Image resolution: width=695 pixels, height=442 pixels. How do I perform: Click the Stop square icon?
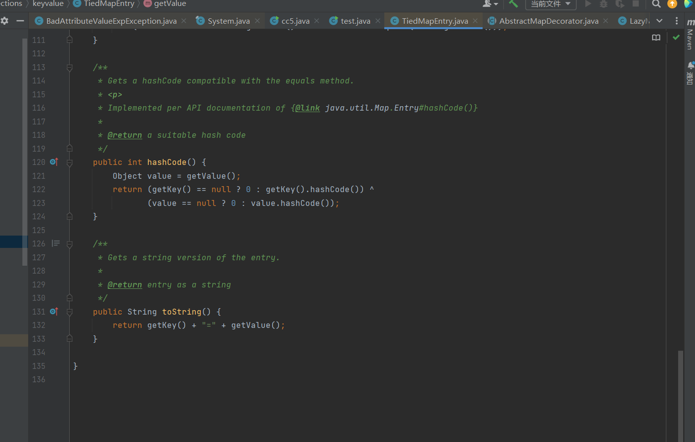coord(636,3)
